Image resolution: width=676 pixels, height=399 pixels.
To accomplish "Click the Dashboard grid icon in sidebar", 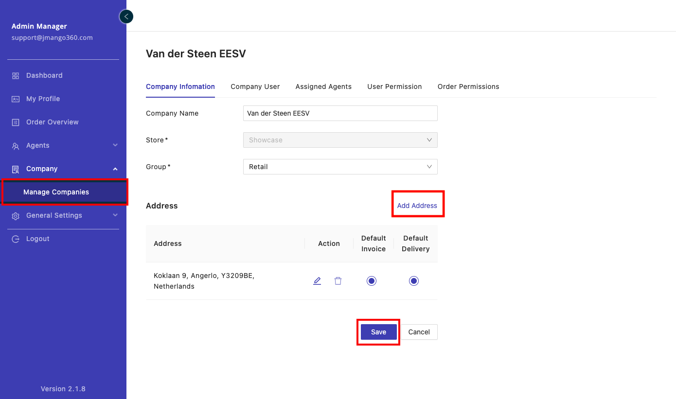I will click(x=16, y=76).
